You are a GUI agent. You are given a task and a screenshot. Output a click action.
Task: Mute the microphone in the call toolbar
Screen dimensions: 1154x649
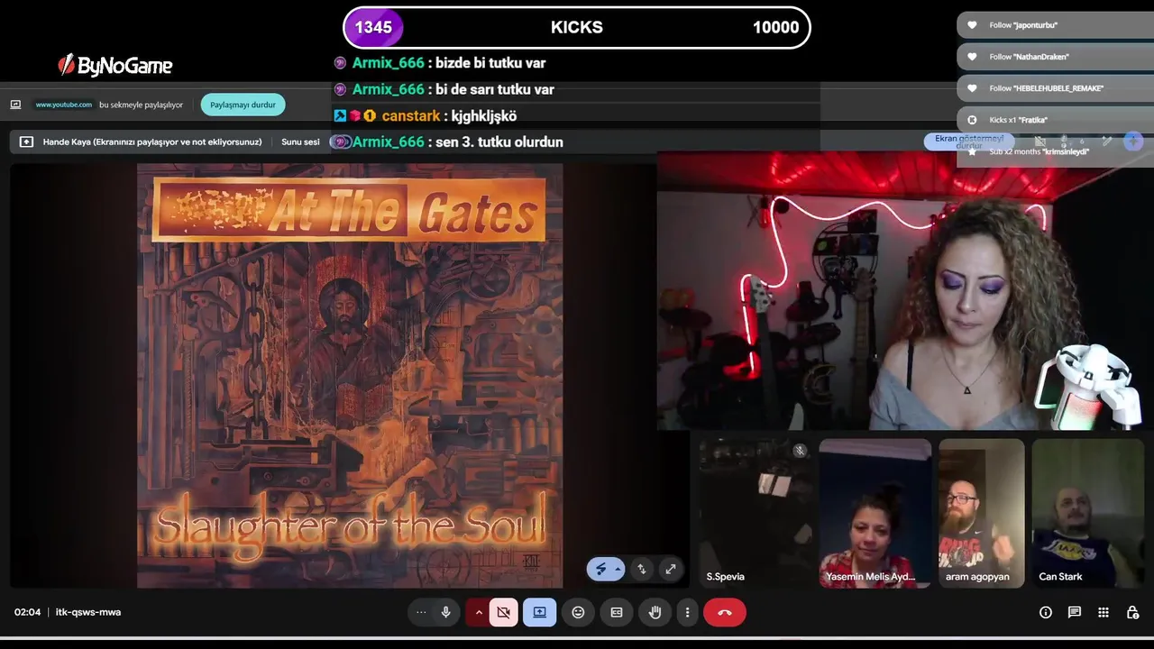[x=445, y=612]
